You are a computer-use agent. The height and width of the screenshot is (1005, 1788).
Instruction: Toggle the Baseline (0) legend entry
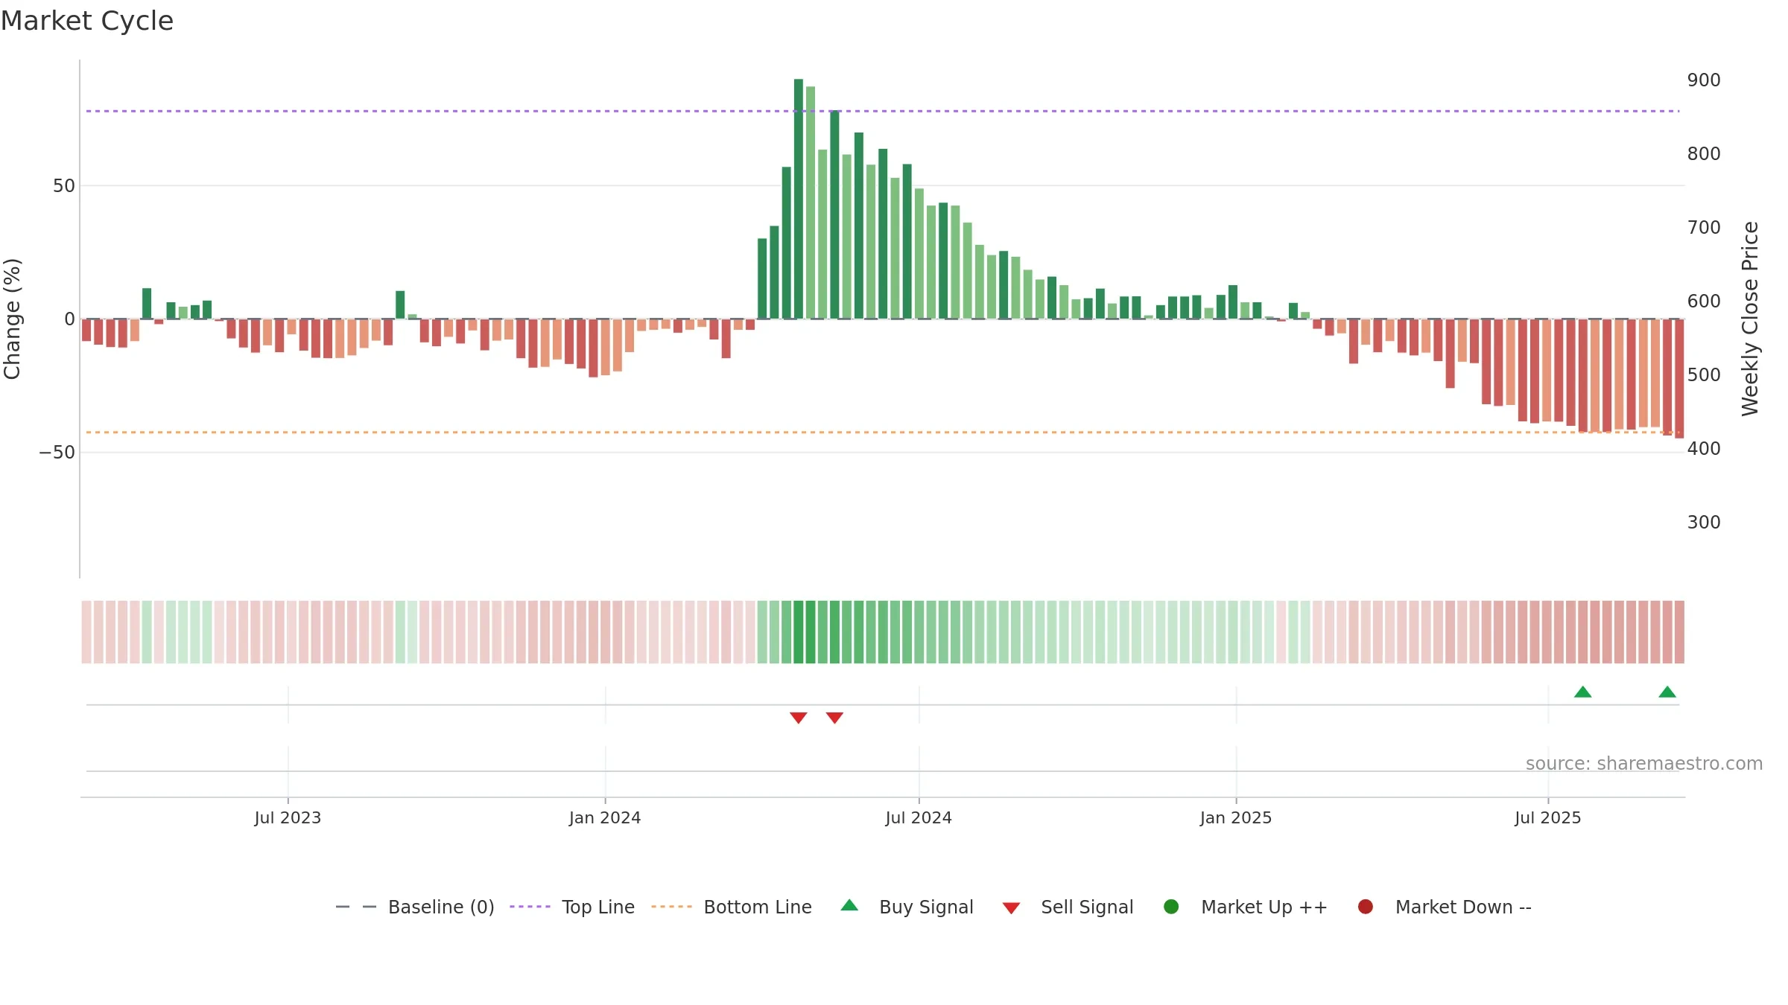(x=415, y=907)
